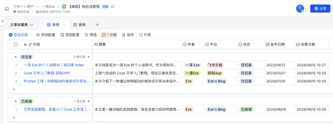Open the 文章收藏表 table dropdown
The image size is (333, 124).
(x=22, y=25)
